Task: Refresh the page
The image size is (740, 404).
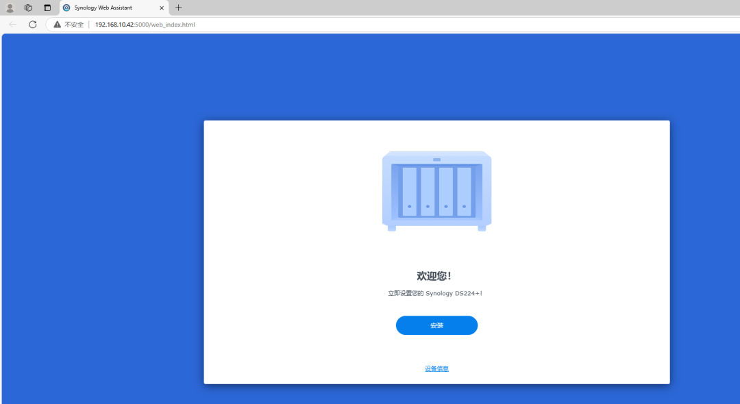Action: (32, 24)
